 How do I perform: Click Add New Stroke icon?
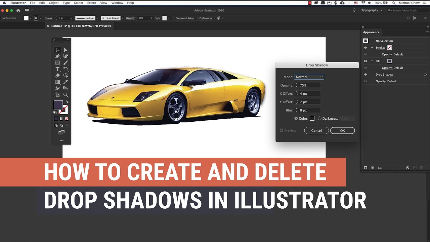click(x=365, y=167)
